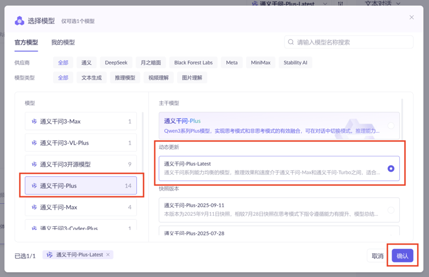This screenshot has width=429, height=277.
Task: Select 通义千问-Plus model family
Action: click(x=81, y=186)
